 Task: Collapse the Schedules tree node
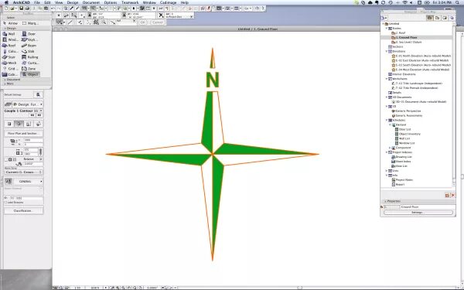tap(387, 120)
